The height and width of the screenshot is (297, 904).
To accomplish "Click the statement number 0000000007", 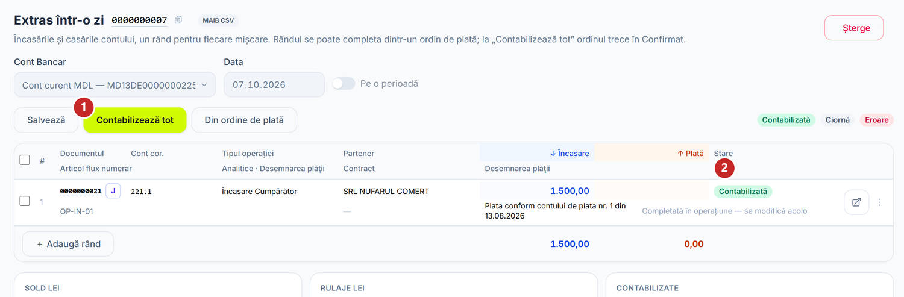I will (139, 20).
